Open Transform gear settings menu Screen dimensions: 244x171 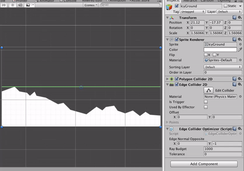tap(240, 18)
